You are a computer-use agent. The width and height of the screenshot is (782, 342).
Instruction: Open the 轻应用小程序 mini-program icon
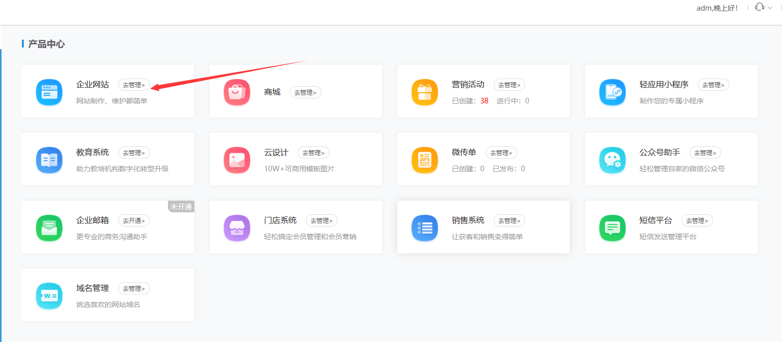click(612, 92)
